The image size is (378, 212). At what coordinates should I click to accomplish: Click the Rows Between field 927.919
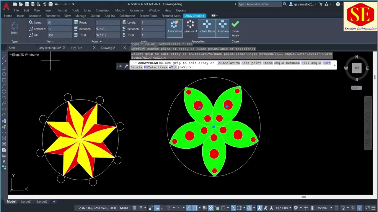point(107,29)
